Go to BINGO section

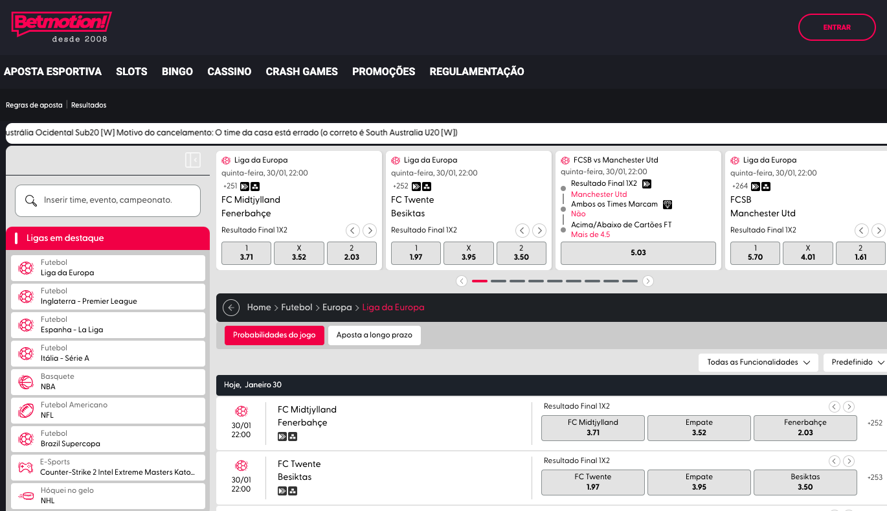tap(177, 72)
